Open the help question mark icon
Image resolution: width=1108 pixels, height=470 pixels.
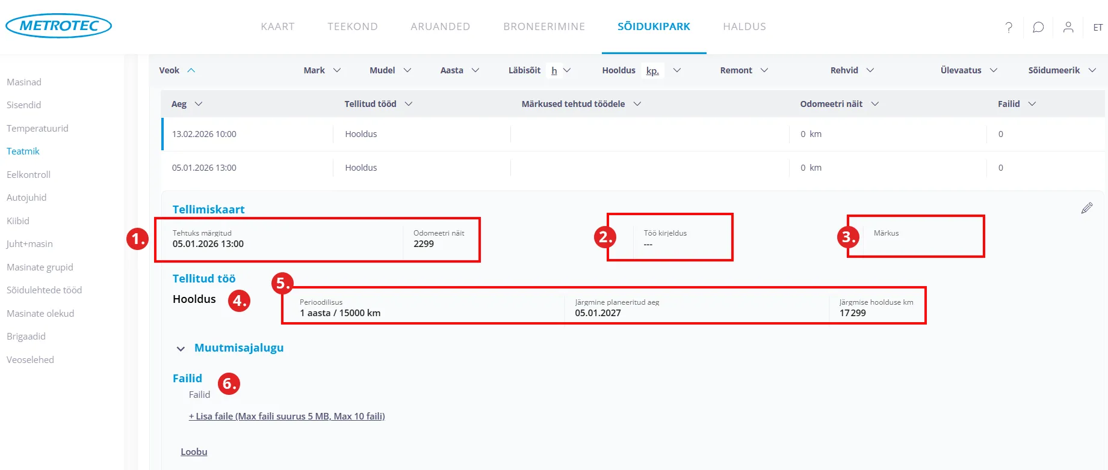[1009, 27]
